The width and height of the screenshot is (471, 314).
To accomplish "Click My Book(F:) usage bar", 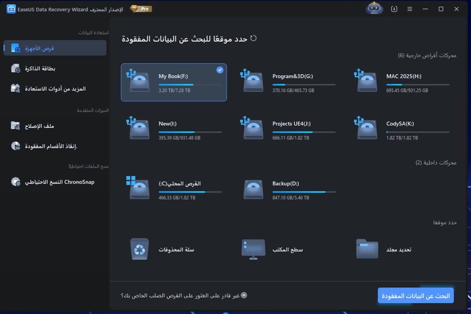I will tap(190, 85).
